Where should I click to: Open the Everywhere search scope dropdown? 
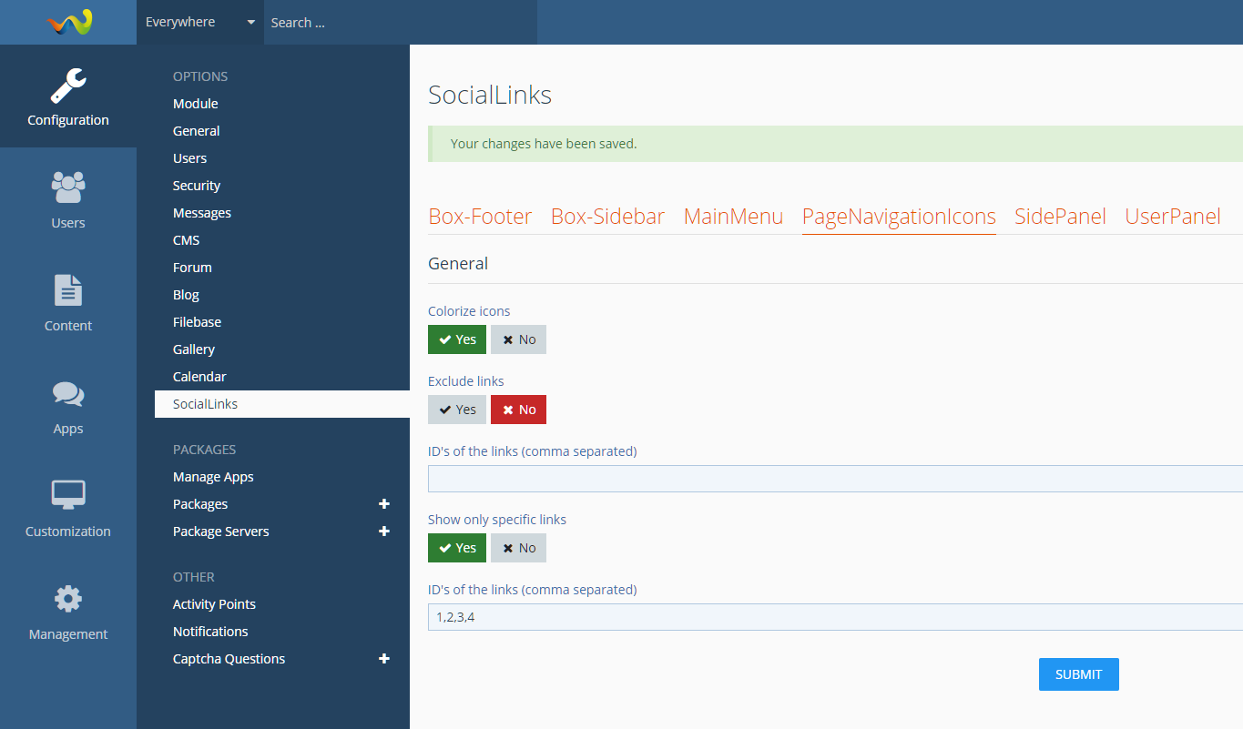(x=200, y=22)
